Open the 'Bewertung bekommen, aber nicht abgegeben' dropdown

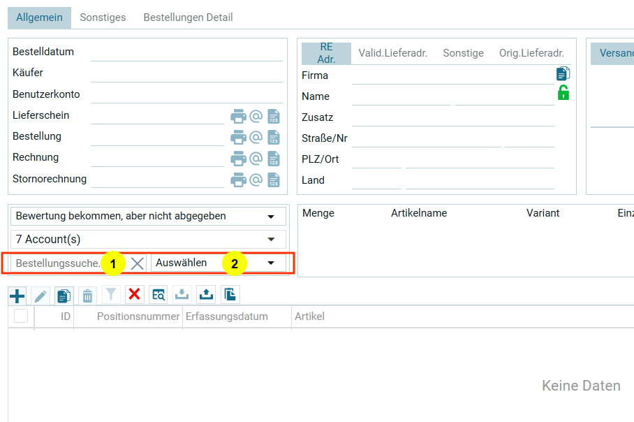point(148,217)
